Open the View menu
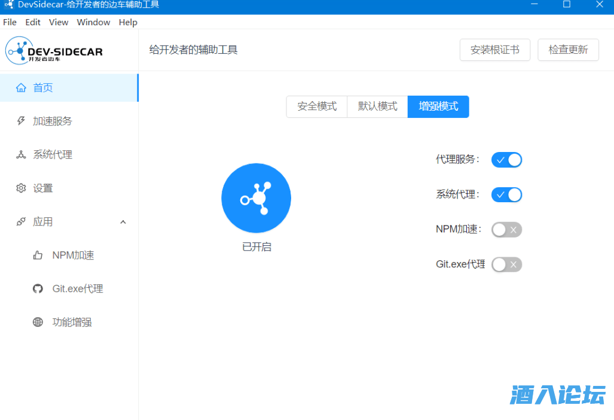 (58, 22)
